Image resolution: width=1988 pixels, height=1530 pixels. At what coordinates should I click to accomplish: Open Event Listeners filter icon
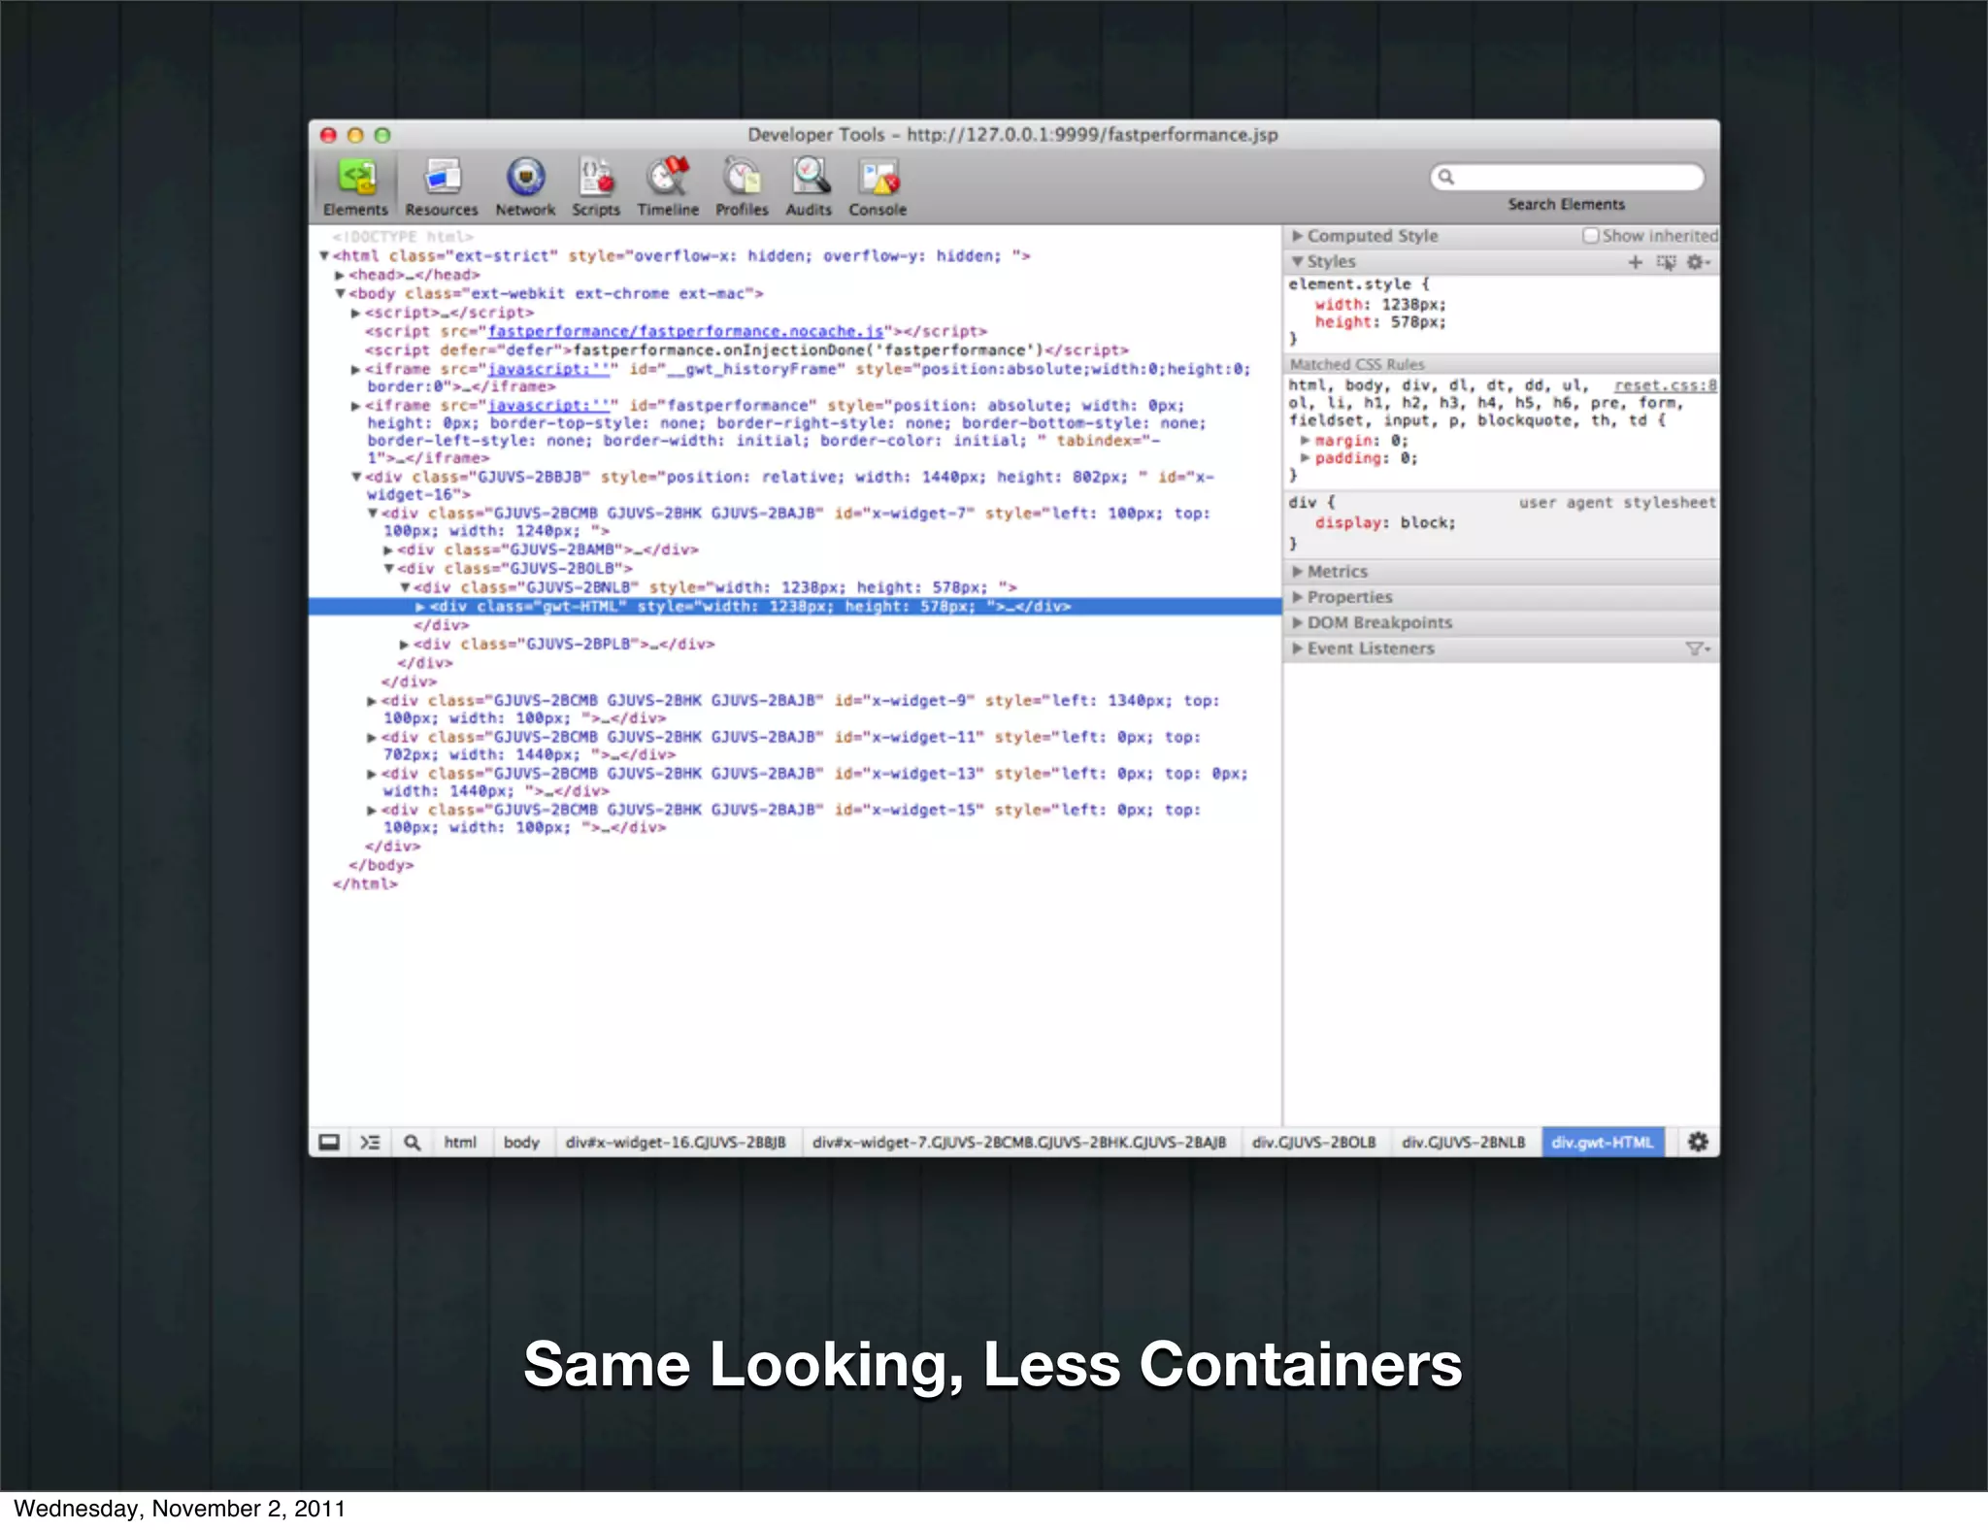(1698, 649)
